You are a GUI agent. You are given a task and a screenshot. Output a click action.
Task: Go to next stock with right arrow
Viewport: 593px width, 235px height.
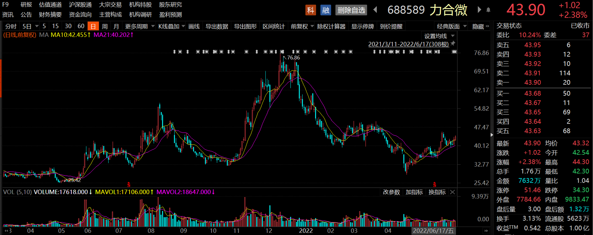tap(479, 10)
